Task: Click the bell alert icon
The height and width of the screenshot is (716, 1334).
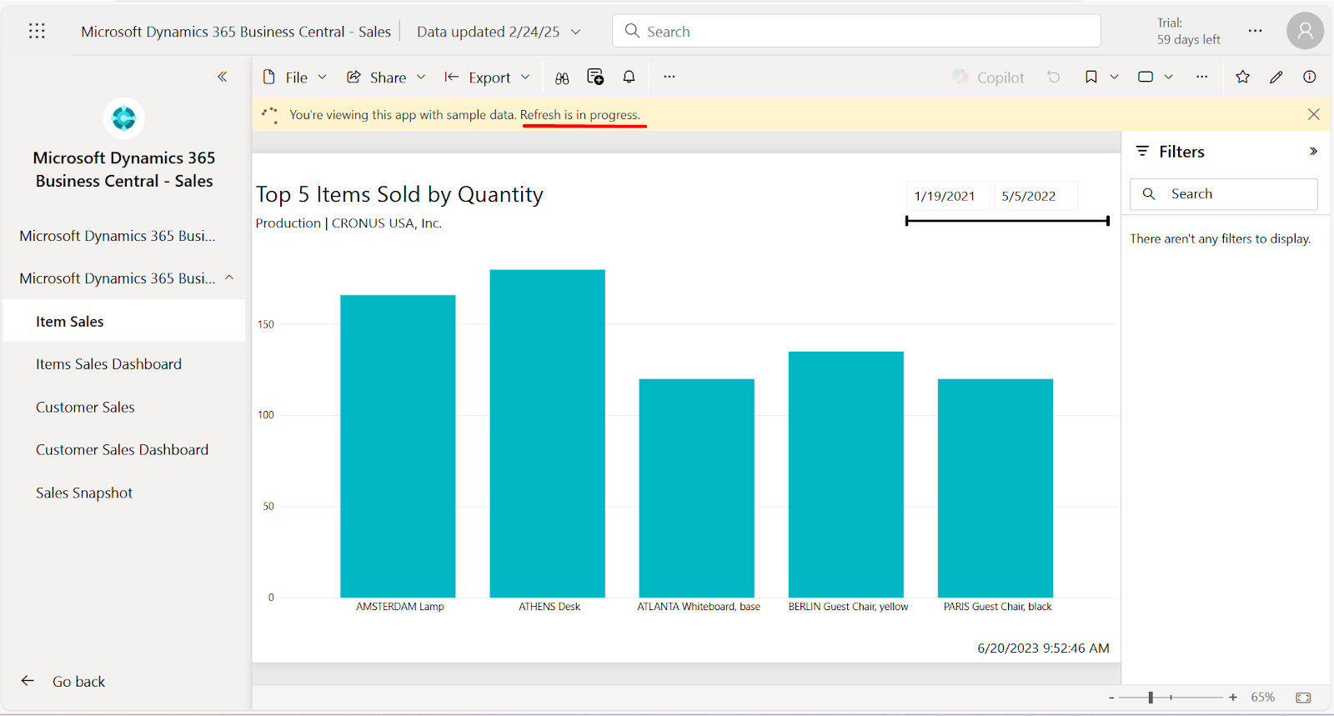Action: (x=629, y=77)
